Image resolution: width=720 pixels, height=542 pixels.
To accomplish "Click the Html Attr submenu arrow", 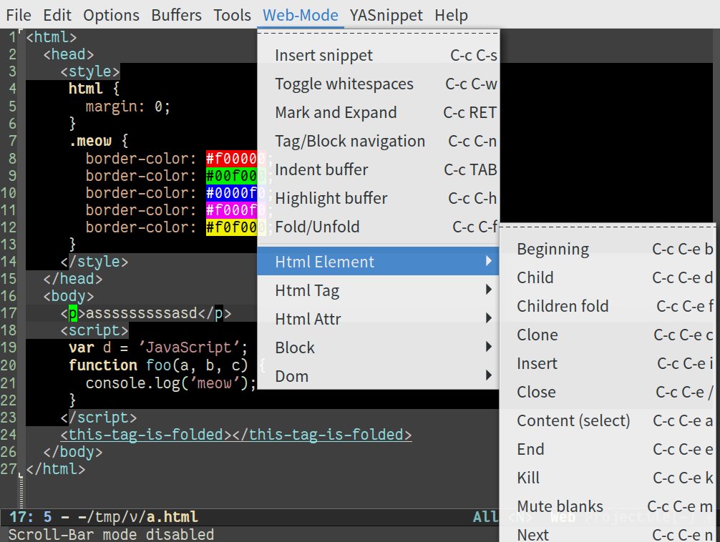I will click(489, 318).
